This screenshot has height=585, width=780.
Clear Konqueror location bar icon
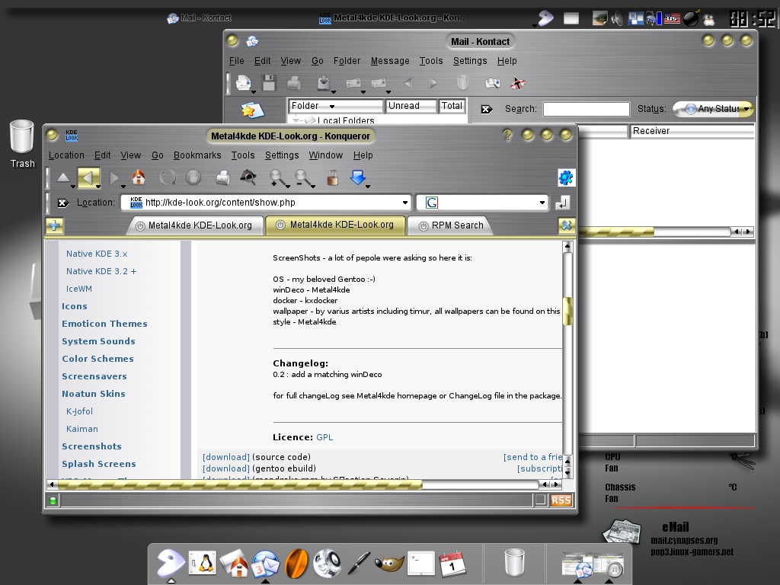tap(62, 203)
